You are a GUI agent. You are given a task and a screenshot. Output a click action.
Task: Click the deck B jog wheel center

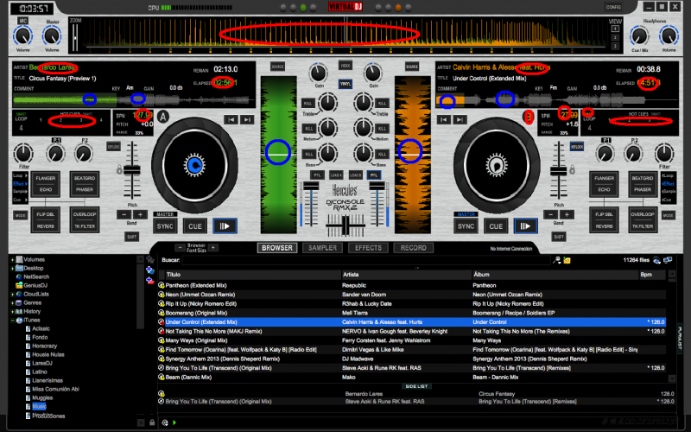tap(496, 165)
